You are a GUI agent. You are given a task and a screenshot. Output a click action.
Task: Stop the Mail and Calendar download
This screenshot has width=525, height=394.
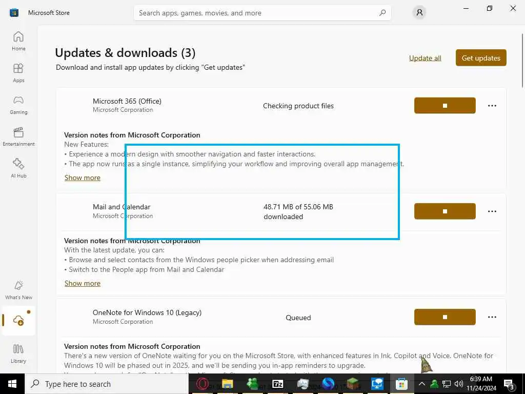pyautogui.click(x=445, y=211)
